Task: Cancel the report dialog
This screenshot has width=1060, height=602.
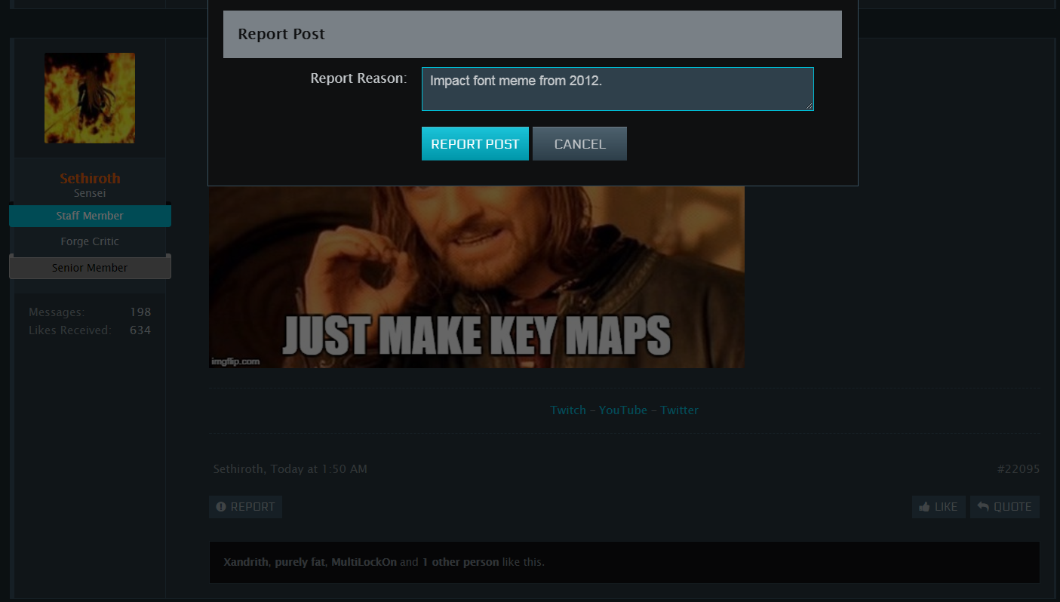Action: click(x=579, y=143)
